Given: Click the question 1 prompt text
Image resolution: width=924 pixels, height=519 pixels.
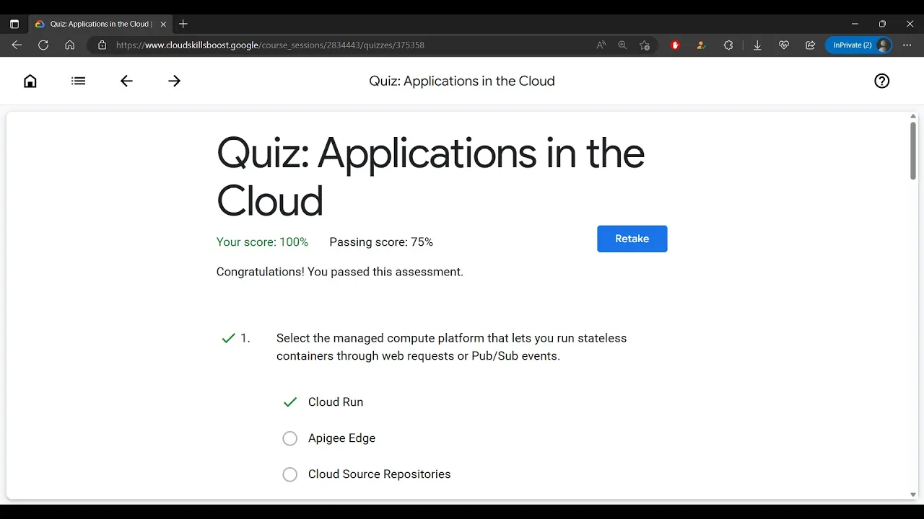Looking at the screenshot, I should tap(452, 347).
